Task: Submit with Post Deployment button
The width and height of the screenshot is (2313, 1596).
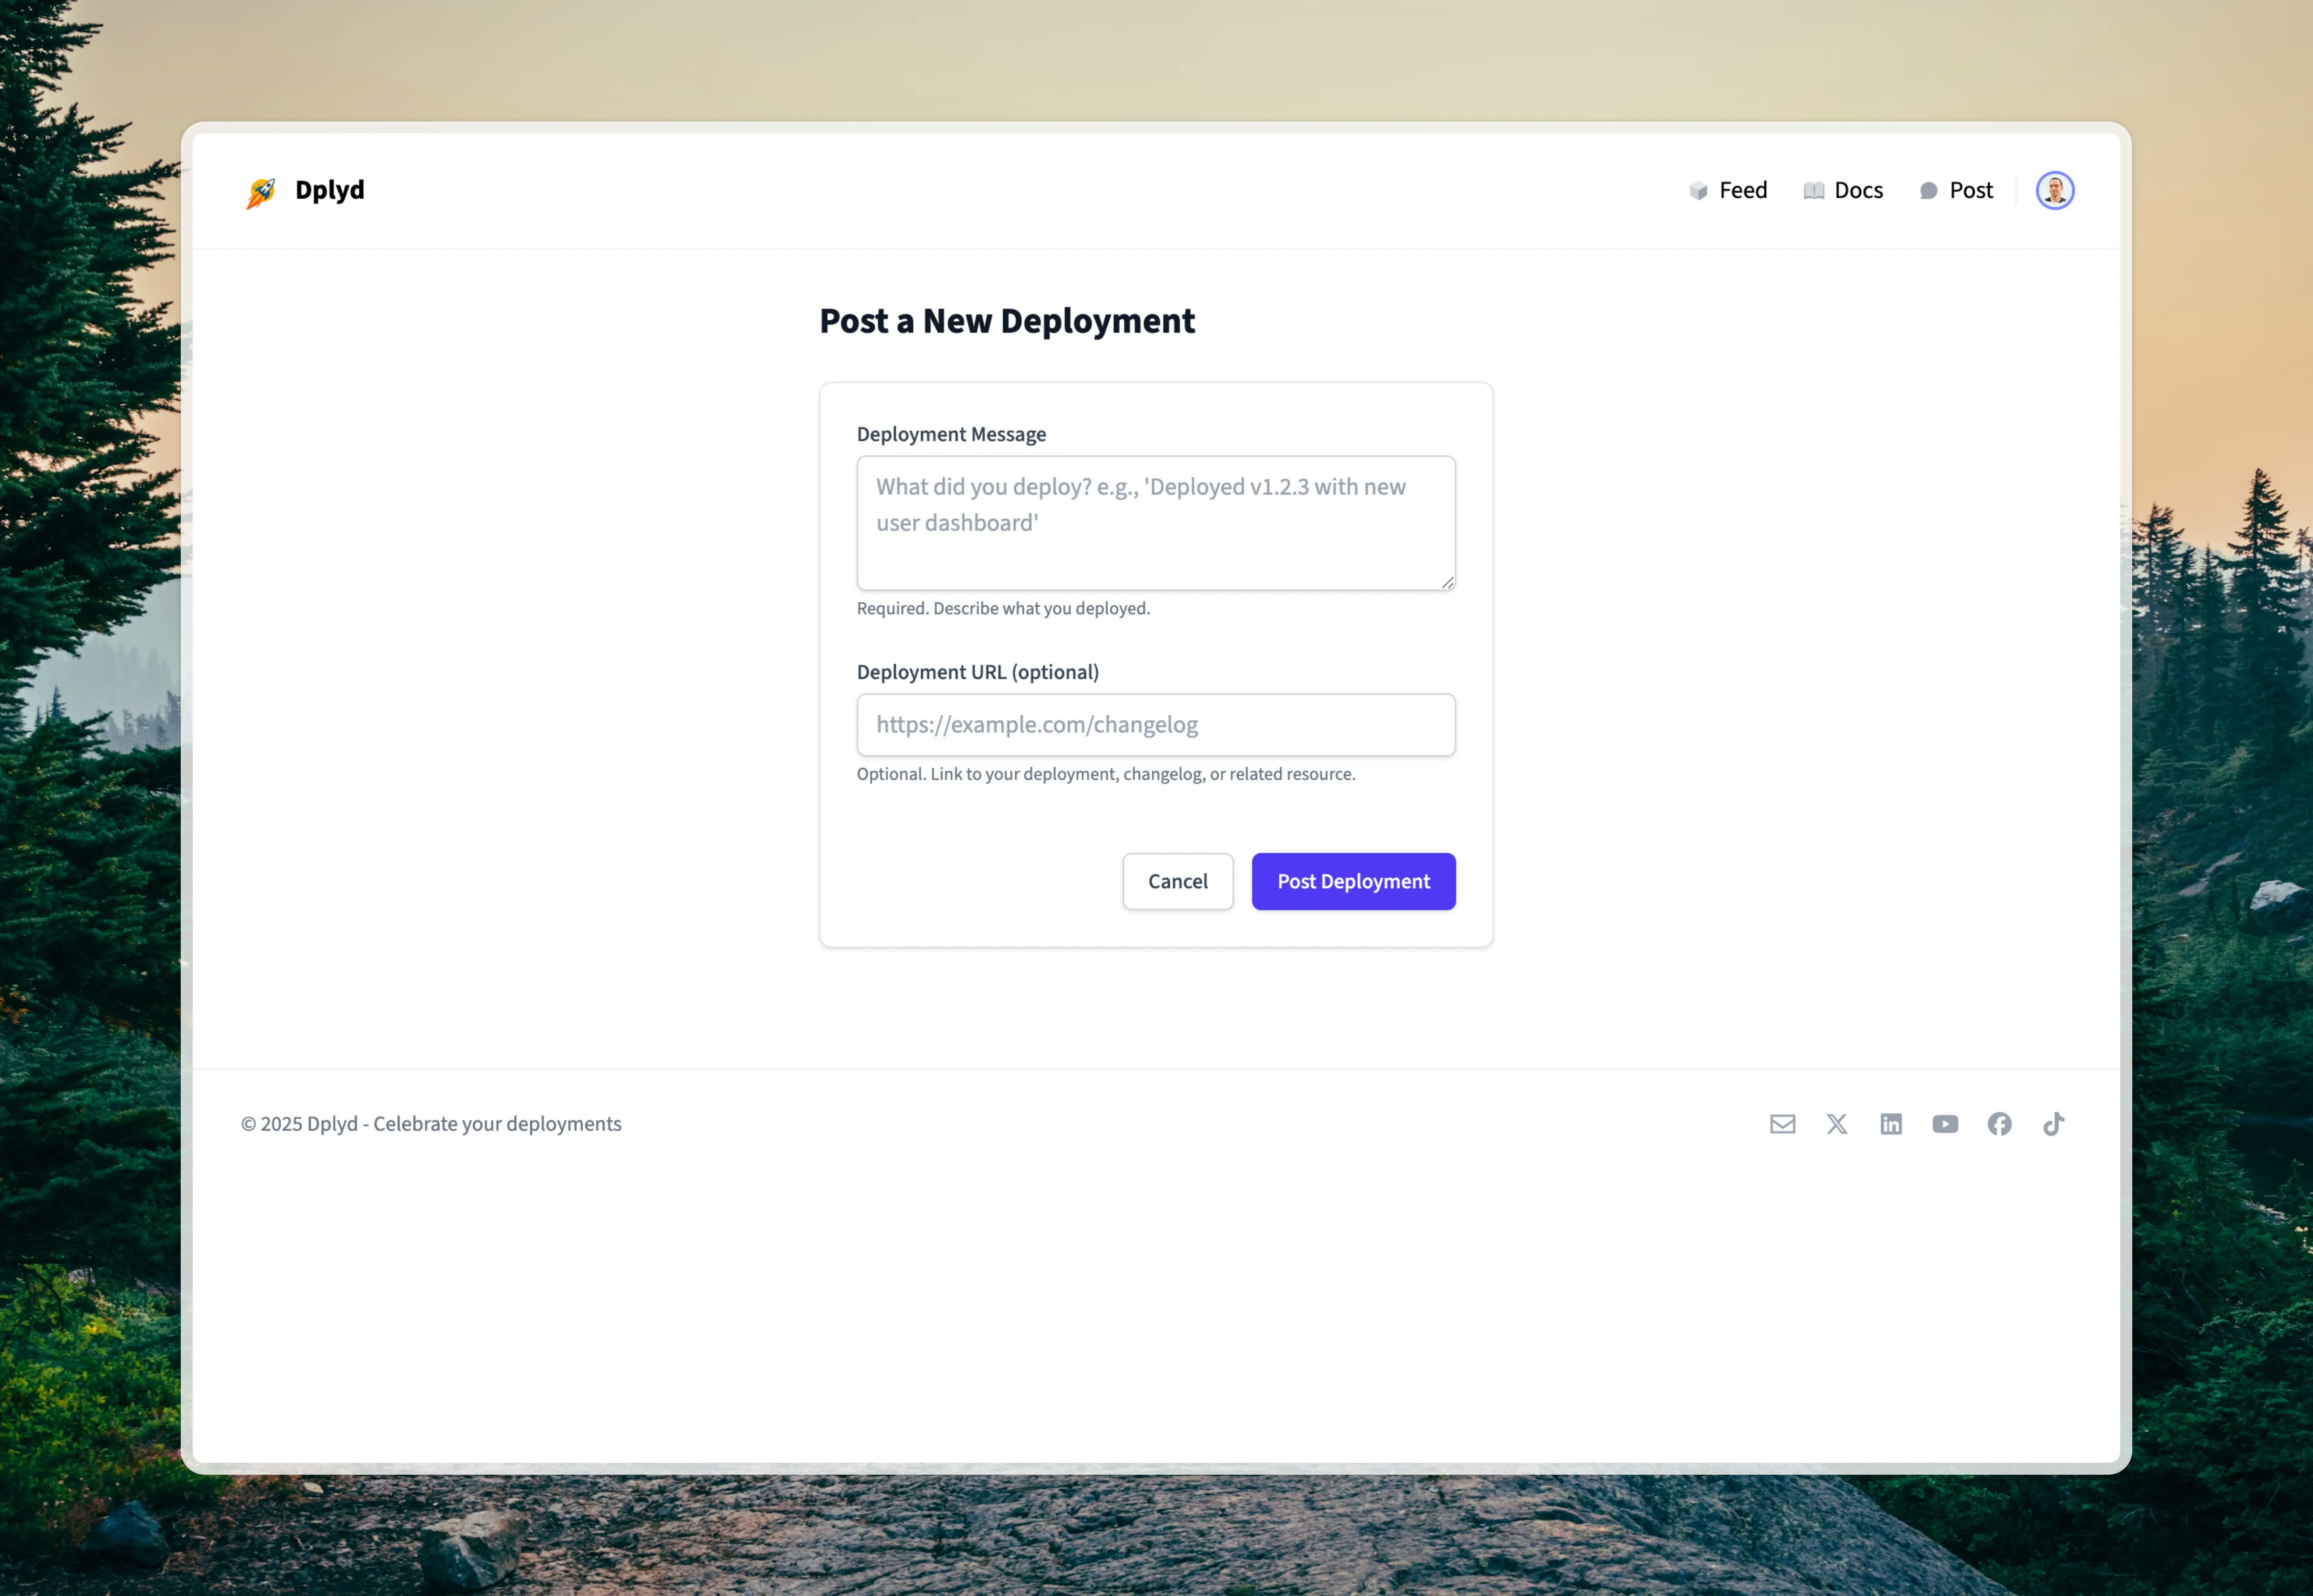Action: pyautogui.click(x=1354, y=881)
